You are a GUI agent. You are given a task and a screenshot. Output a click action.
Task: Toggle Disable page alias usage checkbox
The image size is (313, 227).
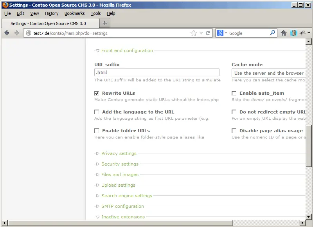point(234,131)
